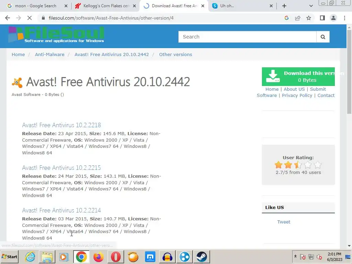Stop loading the page

coord(30,18)
